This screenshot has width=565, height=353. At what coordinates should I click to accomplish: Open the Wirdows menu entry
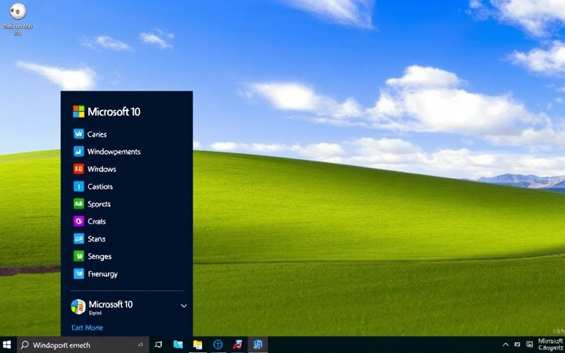102,169
